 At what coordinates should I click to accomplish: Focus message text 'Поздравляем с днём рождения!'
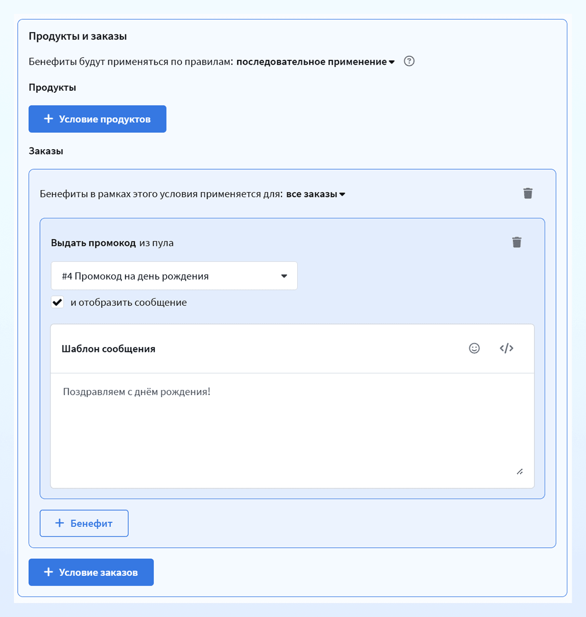click(x=137, y=392)
